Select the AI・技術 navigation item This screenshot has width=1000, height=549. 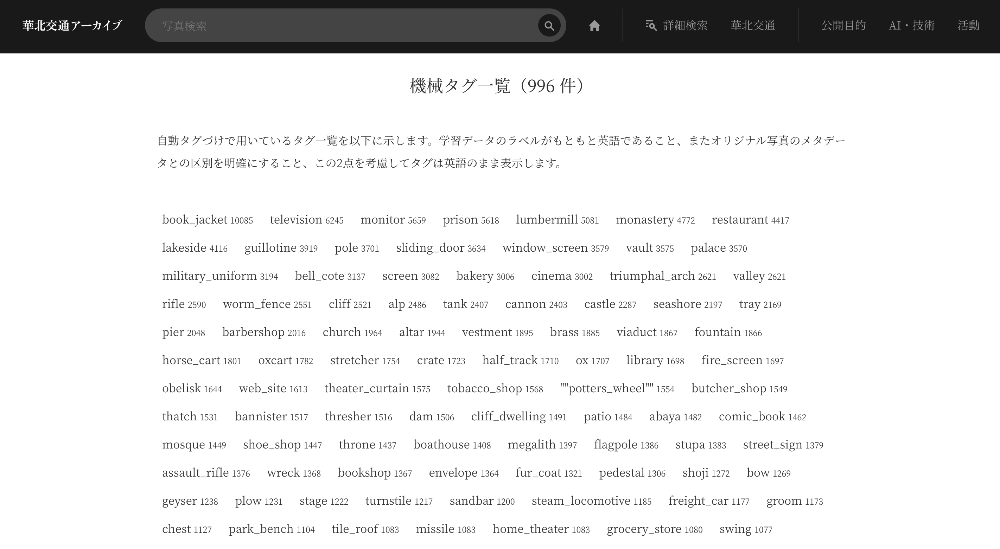click(x=911, y=26)
